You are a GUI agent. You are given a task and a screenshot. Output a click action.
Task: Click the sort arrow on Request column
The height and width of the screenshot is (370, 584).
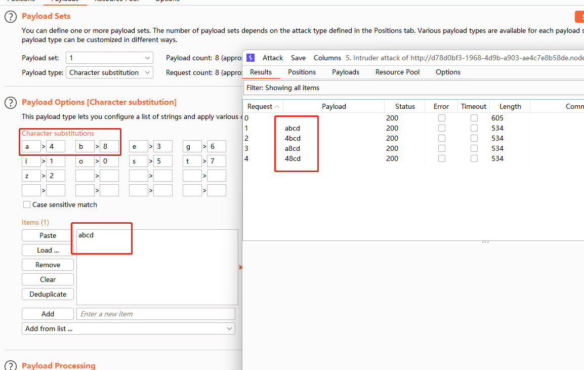(277, 107)
